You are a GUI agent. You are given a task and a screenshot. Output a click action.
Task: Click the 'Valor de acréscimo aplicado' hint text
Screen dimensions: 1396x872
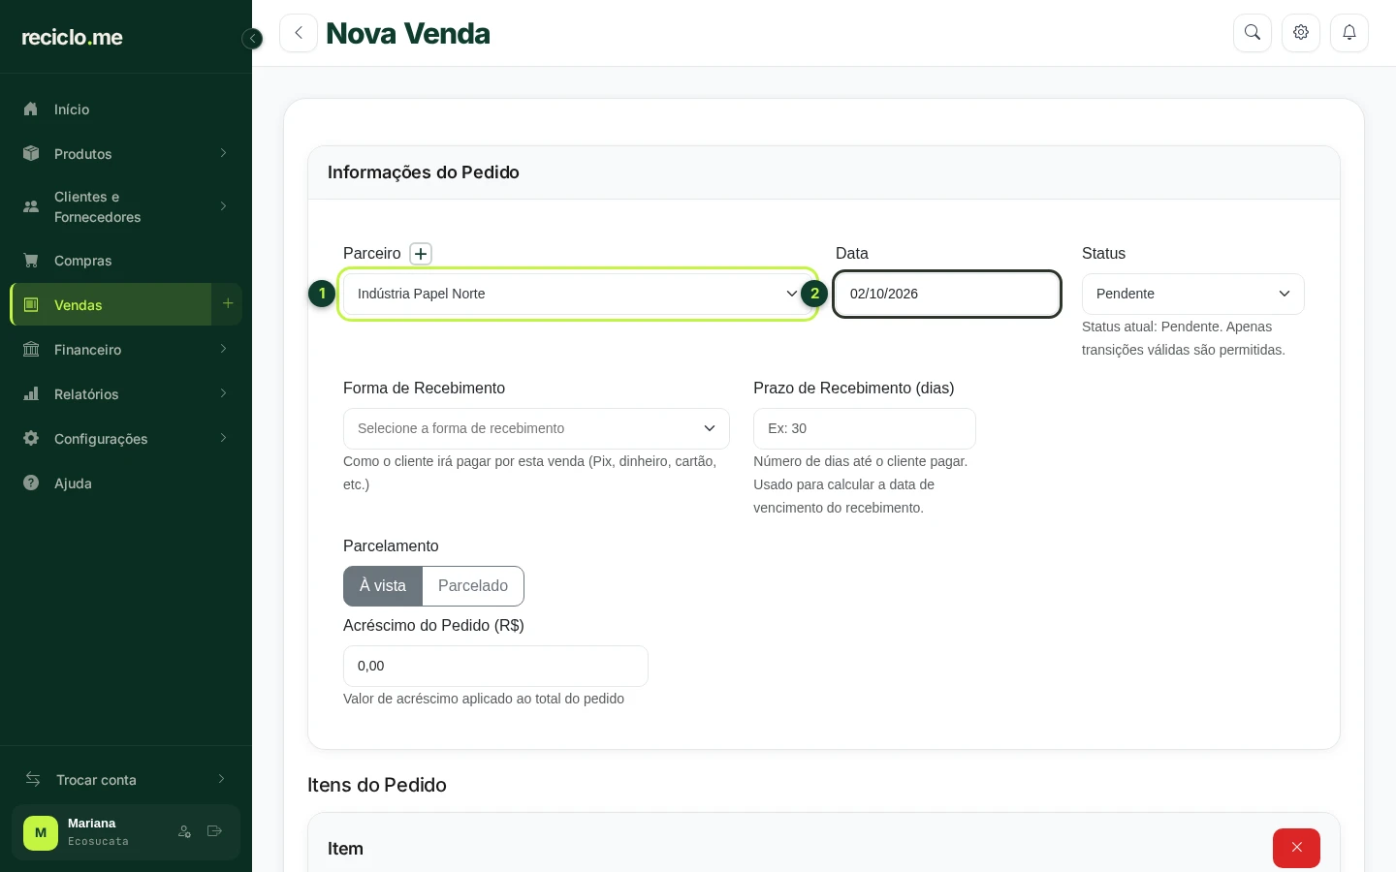[x=484, y=699]
